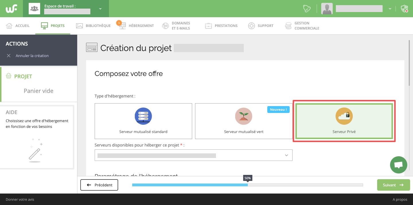Click the Panier vide text

click(38, 91)
